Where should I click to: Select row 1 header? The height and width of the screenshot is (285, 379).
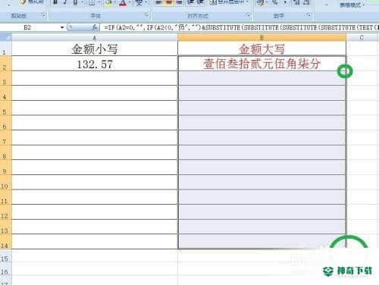tap(5, 49)
